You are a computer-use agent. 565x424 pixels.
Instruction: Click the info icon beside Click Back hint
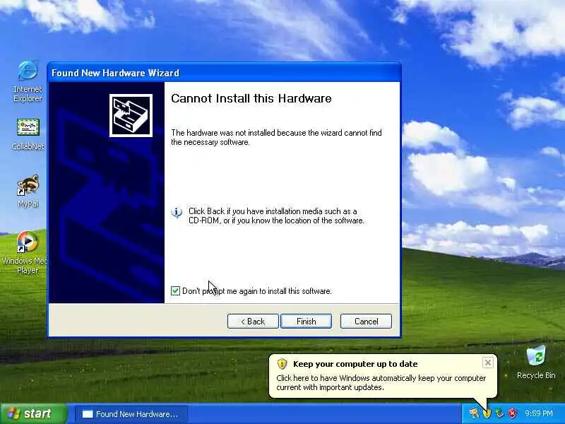click(177, 213)
